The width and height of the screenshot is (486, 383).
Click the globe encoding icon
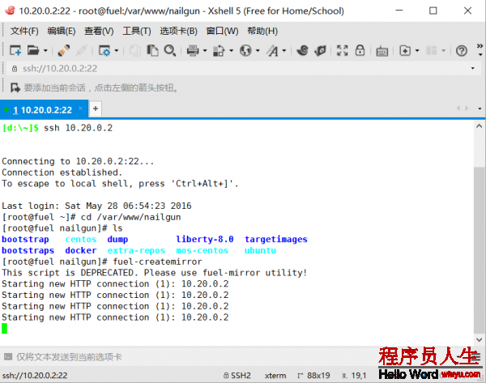[x=245, y=50]
